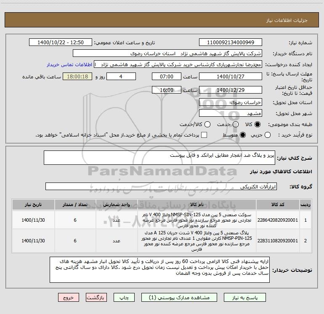Select the جزیی purchase type radio
The height and width of the screenshot is (314, 324).
click(x=268, y=135)
